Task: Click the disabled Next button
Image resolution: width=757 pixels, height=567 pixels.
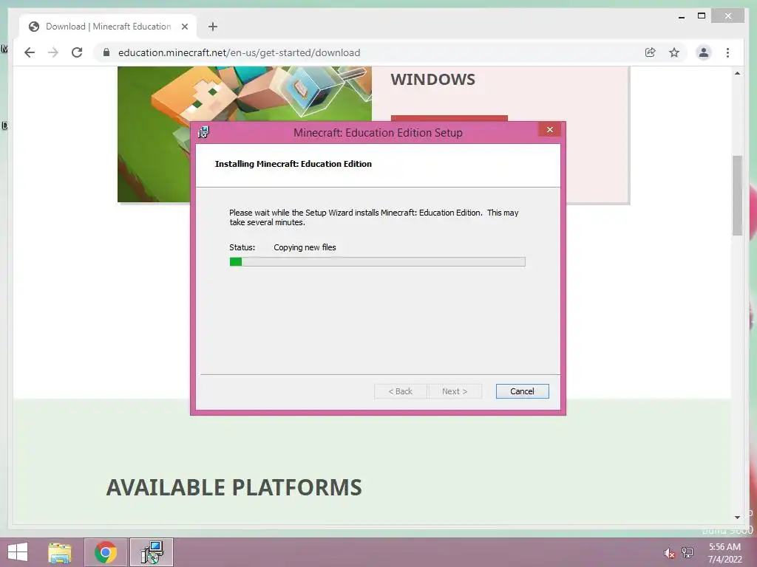Action: coord(455,391)
